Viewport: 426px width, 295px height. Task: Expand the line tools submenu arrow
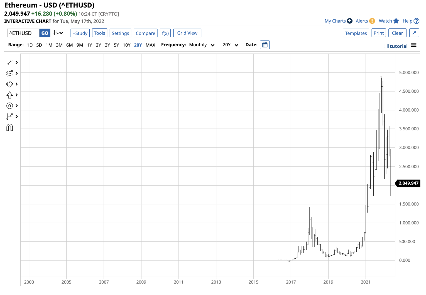click(17, 62)
